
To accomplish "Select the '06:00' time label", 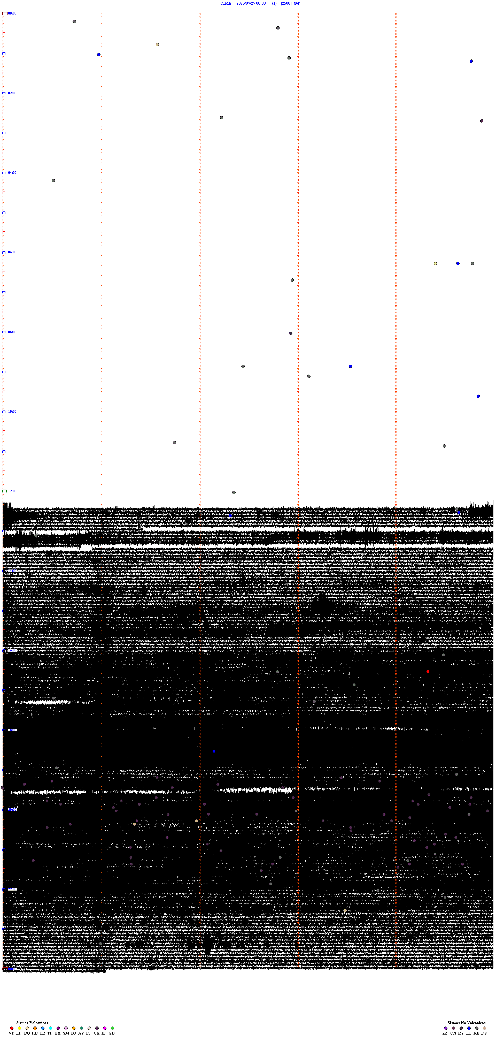I will click(x=12, y=252).
